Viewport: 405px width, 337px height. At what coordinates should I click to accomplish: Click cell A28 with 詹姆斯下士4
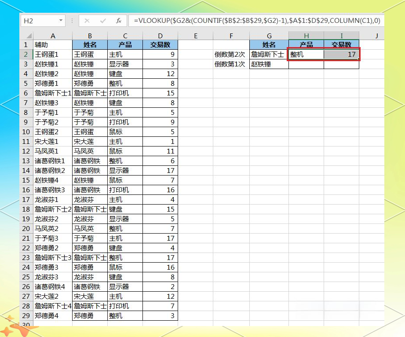[x=53, y=306]
